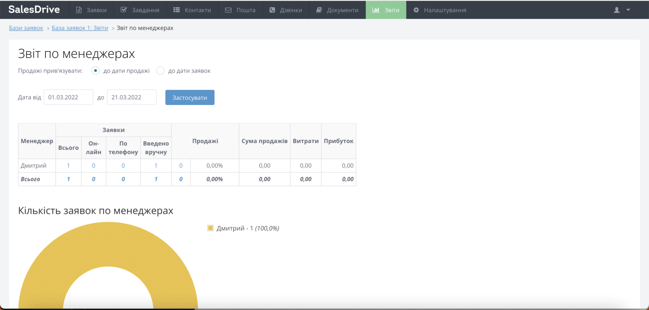Select the Звіти tab
This screenshot has height=310, width=649.
coord(386,10)
